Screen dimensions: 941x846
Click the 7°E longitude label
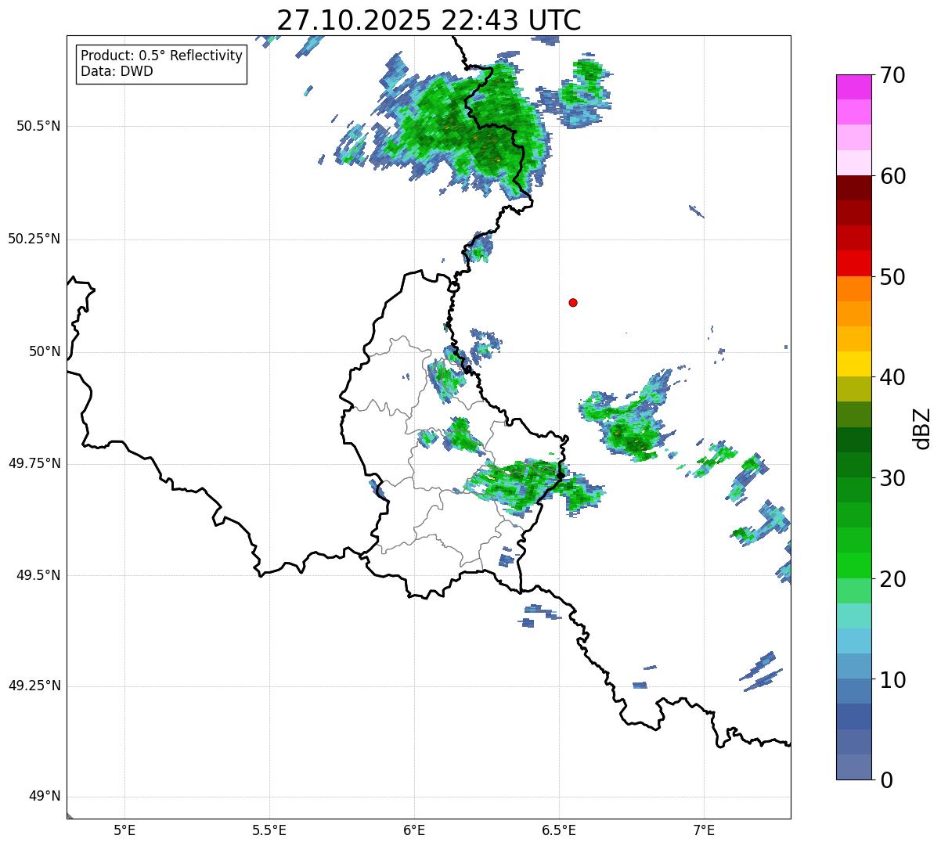tap(704, 830)
